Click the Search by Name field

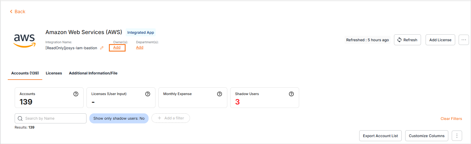pos(51,119)
